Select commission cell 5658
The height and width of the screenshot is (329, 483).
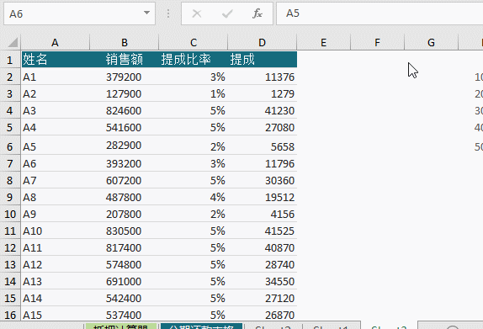click(263, 146)
